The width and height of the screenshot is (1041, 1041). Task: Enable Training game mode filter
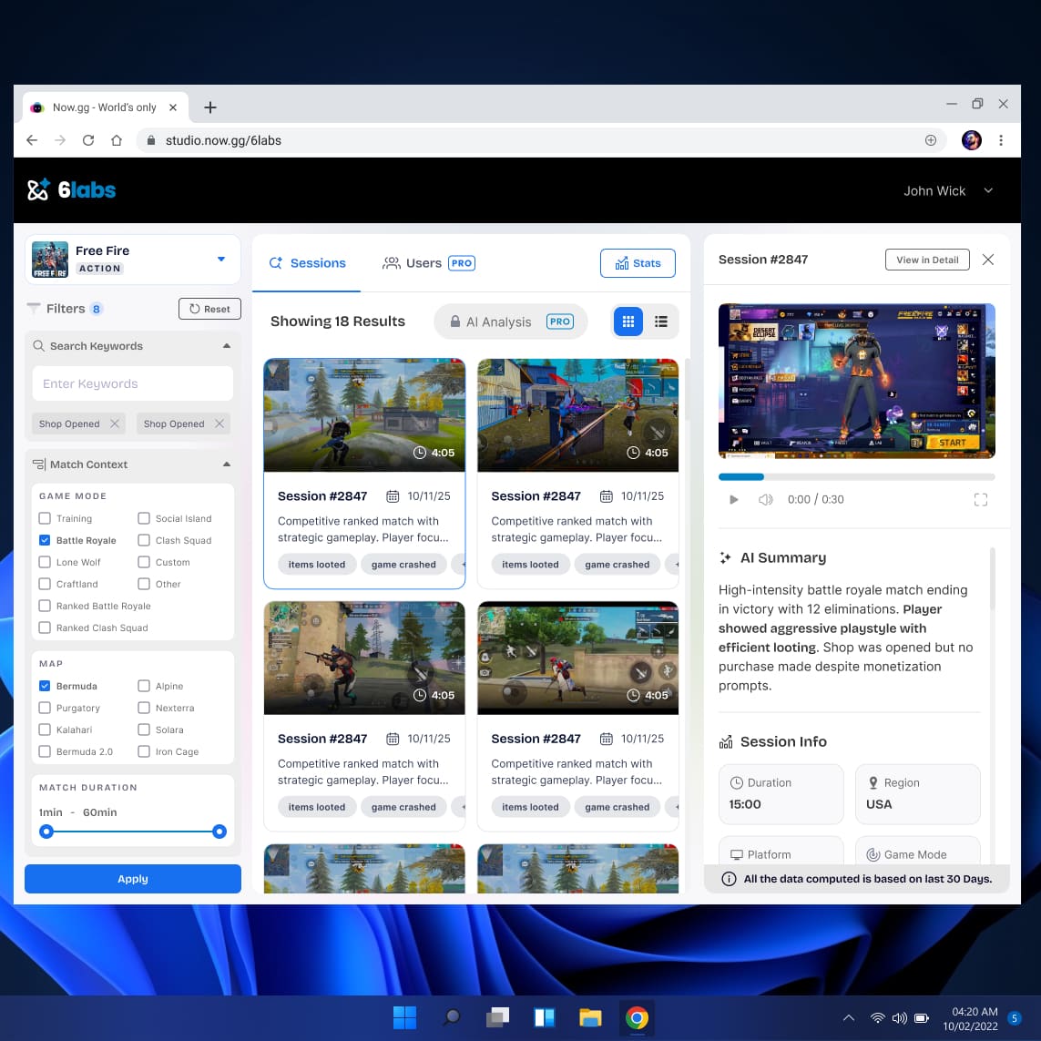coord(45,518)
